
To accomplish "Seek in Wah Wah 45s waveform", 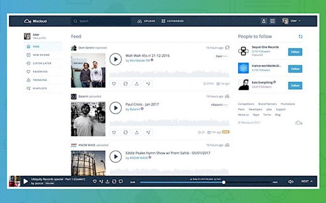I will (169, 74).
